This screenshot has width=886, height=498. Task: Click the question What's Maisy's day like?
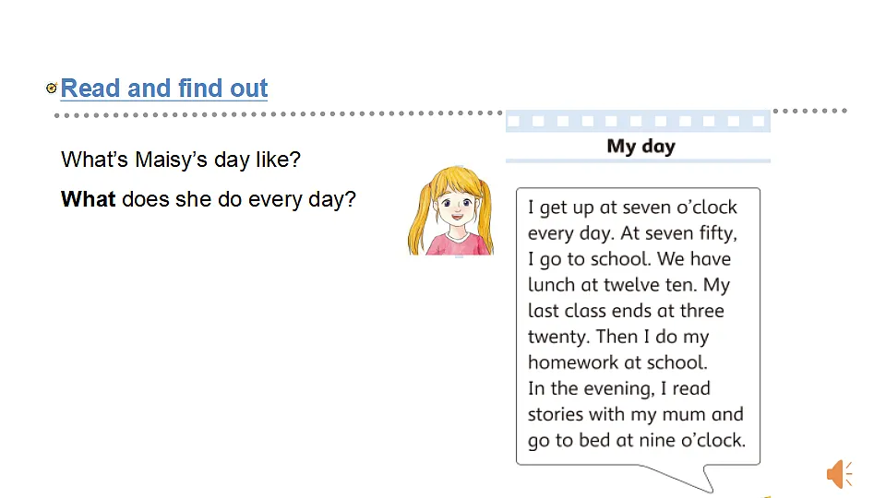click(181, 160)
